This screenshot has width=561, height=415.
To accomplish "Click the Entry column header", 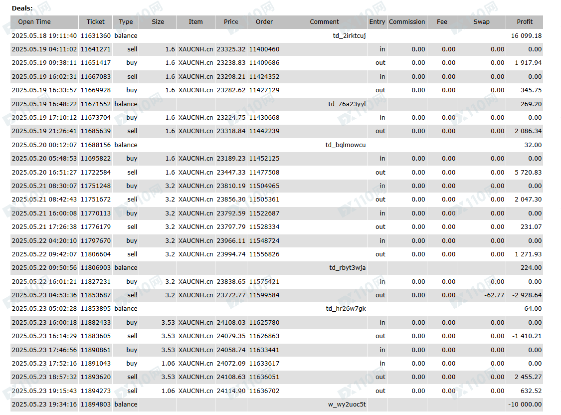I will click(x=377, y=22).
